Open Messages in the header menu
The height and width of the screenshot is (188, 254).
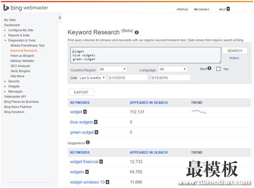202,9
